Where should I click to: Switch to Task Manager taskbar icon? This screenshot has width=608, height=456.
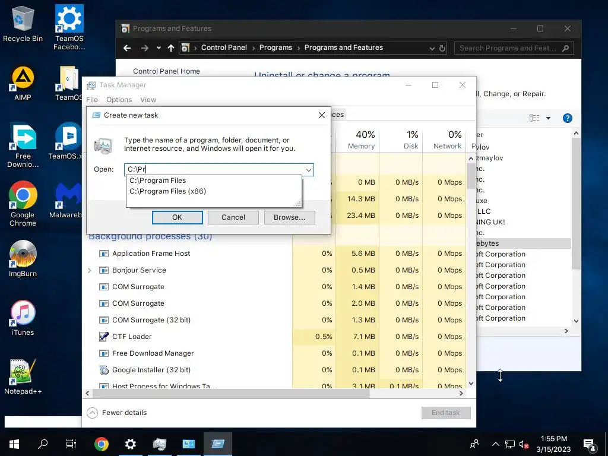pyautogui.click(x=159, y=444)
